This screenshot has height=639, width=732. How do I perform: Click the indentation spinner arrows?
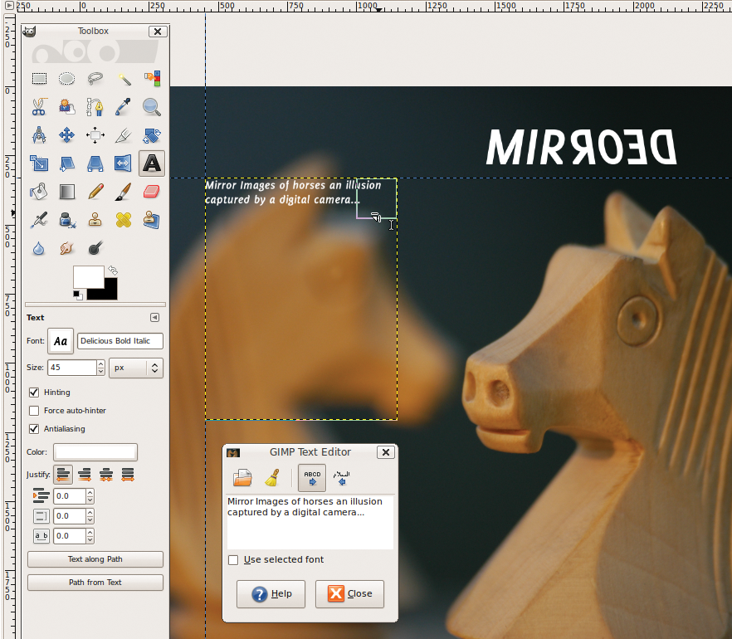tap(90, 496)
